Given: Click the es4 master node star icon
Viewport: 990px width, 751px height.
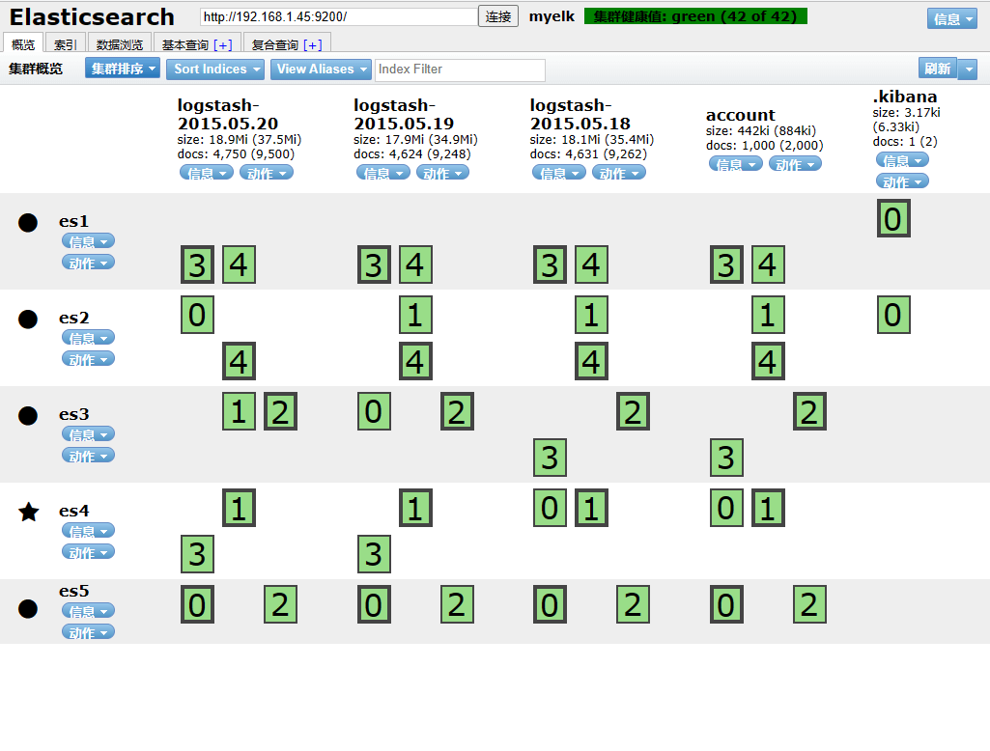Looking at the screenshot, I should (28, 512).
